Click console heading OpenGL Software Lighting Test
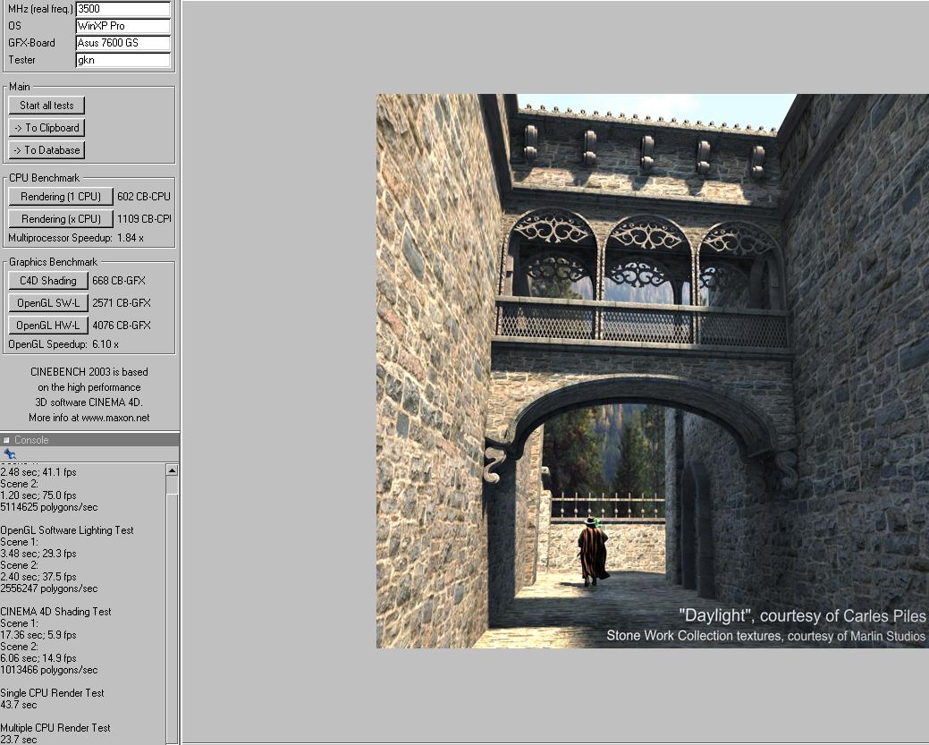This screenshot has height=745, width=929. [67, 530]
